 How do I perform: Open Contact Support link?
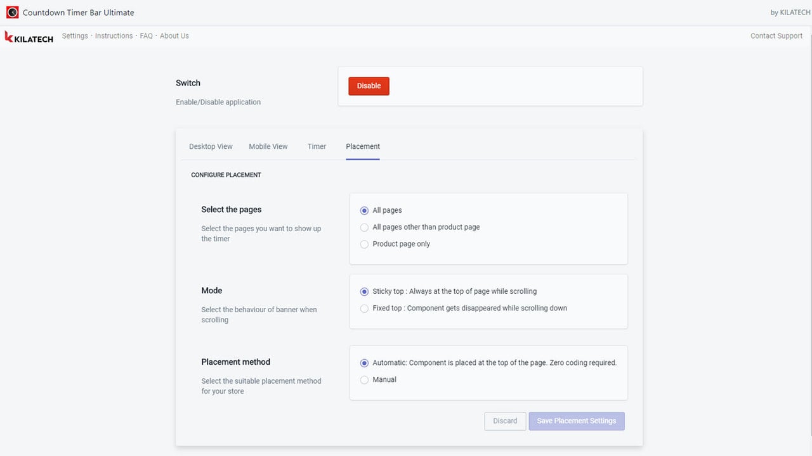(776, 36)
